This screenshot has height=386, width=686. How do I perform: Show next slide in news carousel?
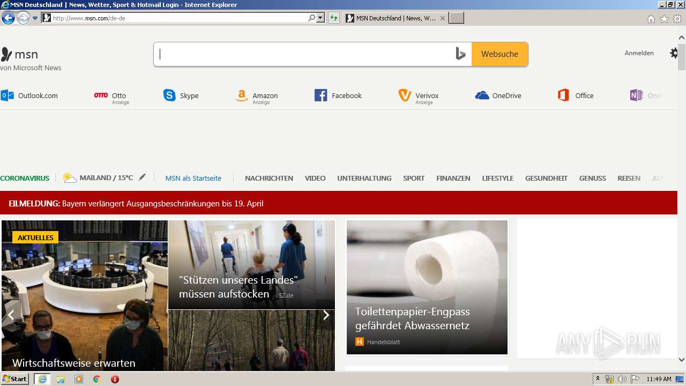tap(326, 315)
